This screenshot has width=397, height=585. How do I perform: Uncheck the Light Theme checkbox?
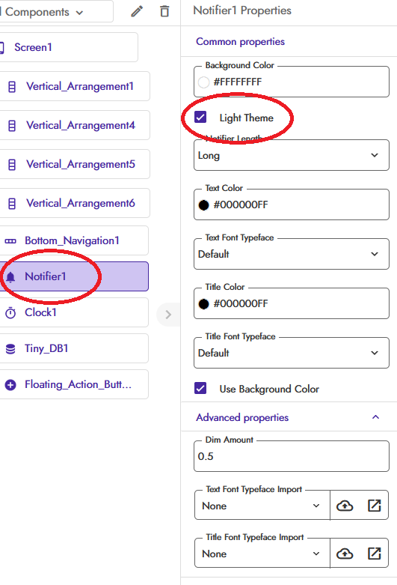coord(200,117)
